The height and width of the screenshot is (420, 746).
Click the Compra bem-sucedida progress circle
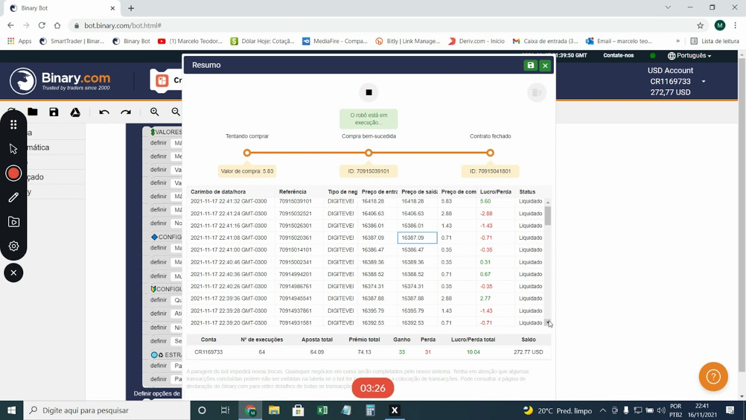[368, 153]
